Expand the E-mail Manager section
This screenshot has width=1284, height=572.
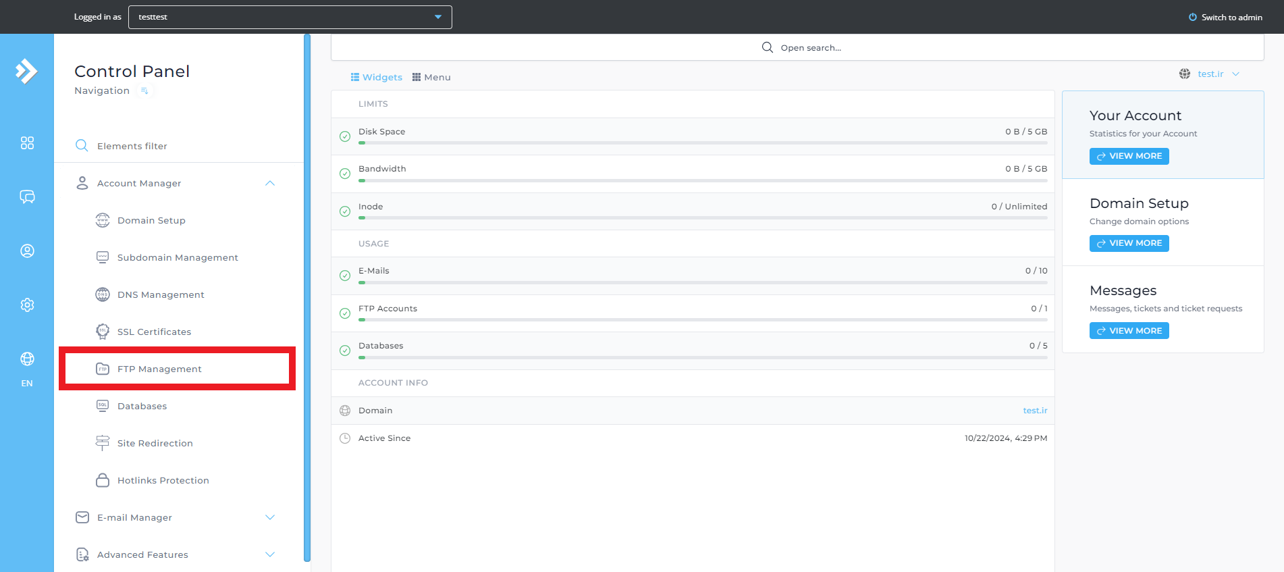(x=270, y=517)
